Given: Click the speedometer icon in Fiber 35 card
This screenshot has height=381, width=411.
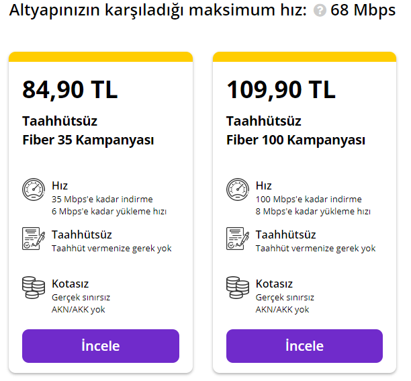Looking at the screenshot, I should pyautogui.click(x=33, y=189).
